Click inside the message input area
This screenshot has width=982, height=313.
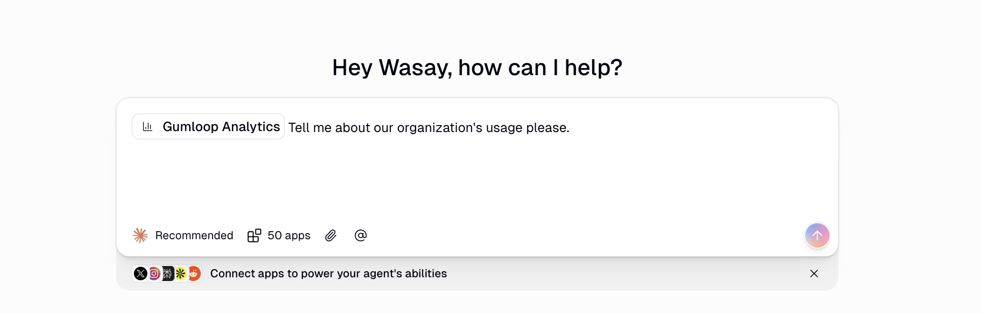(470, 179)
